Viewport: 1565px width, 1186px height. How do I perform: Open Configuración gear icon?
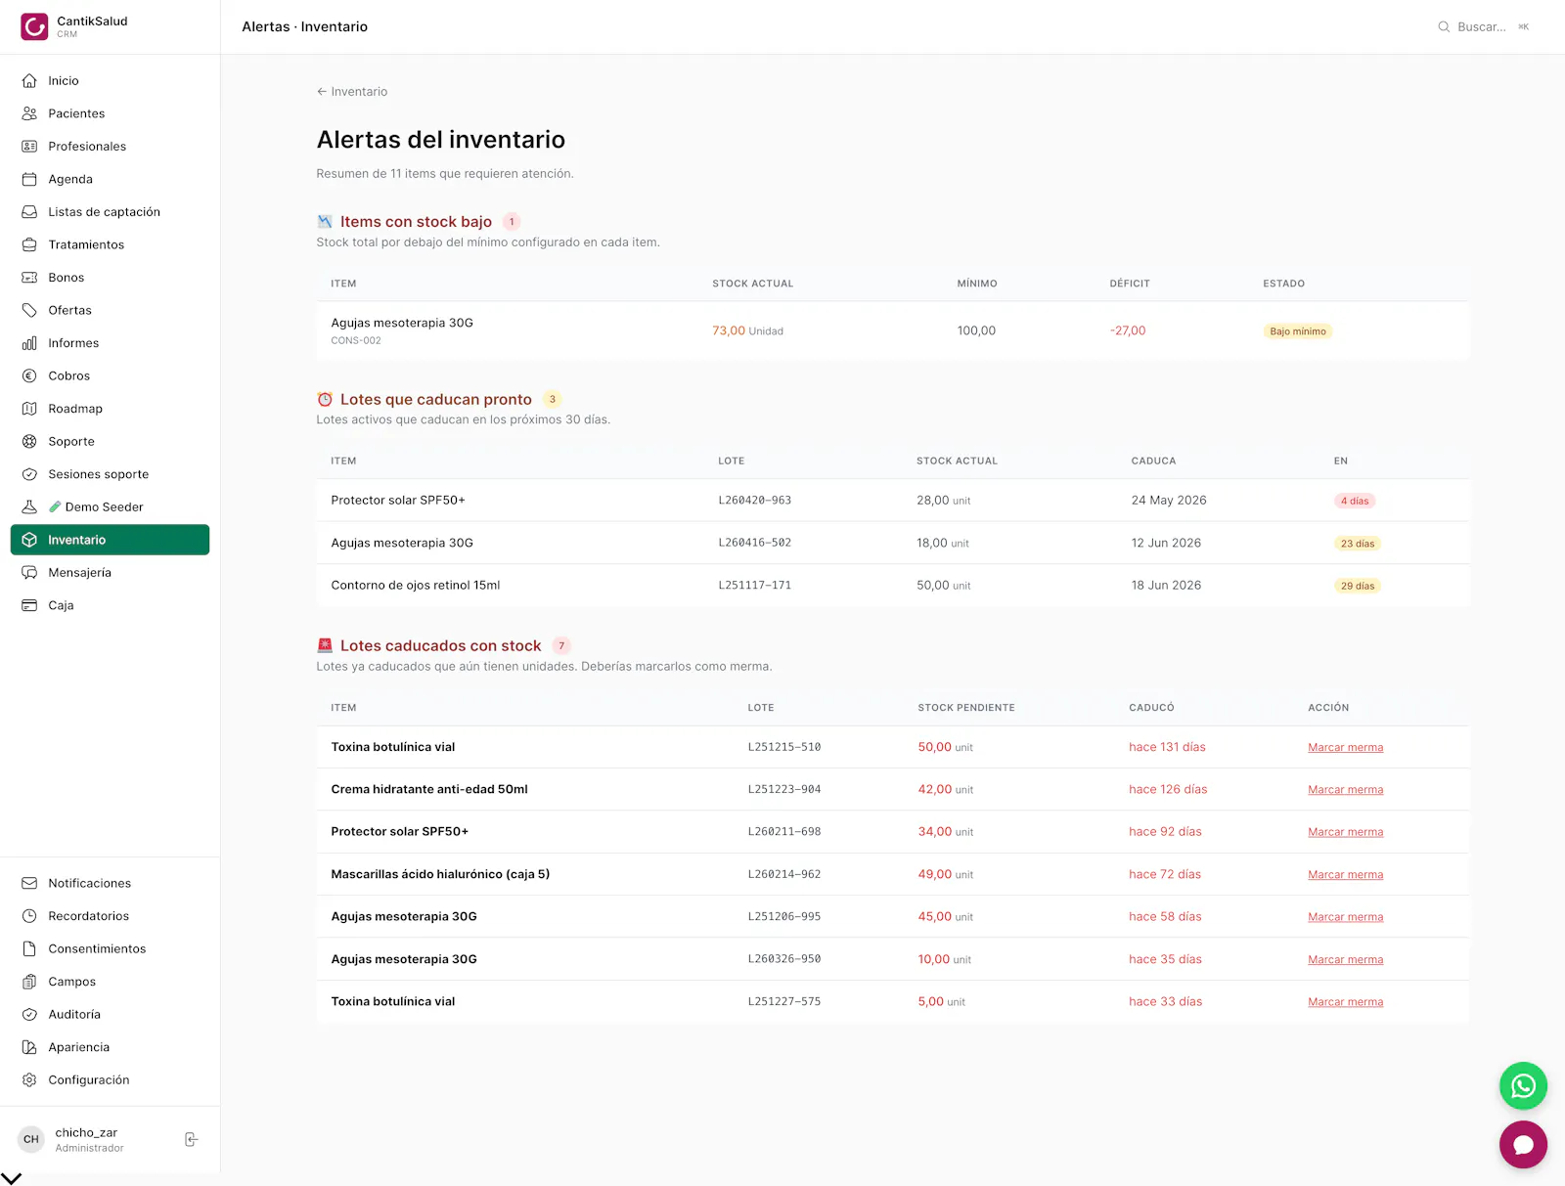coord(29,1079)
